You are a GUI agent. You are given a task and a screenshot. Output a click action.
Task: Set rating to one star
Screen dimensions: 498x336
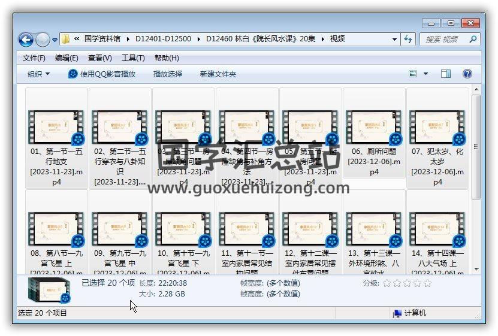point(387,283)
